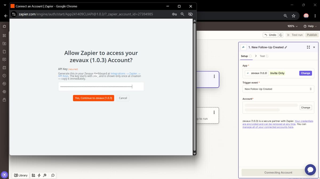Click the Publish button

click(312, 35)
